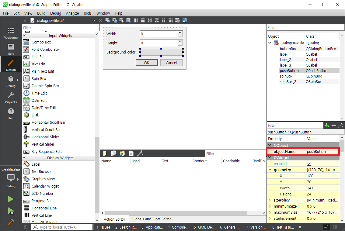345x231 pixels.
Task: Click Adjust Size toolbar icon
Action: click(185, 20)
